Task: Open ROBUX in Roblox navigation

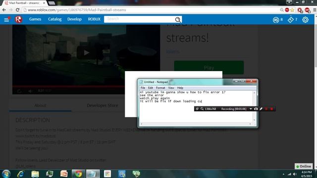Action: (94, 19)
